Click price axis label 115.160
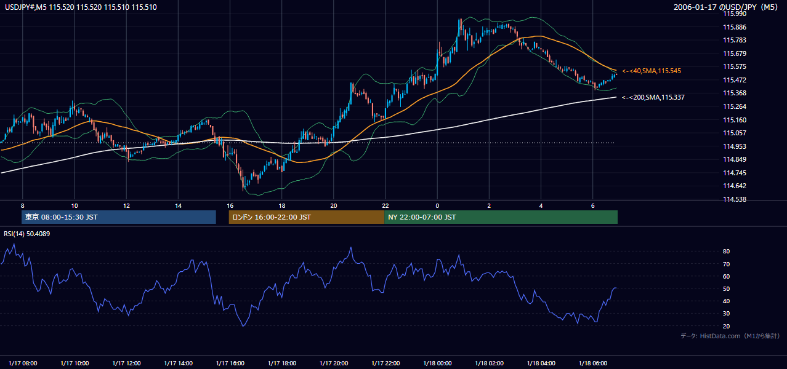Screen dimensions: 787x369 point(734,120)
